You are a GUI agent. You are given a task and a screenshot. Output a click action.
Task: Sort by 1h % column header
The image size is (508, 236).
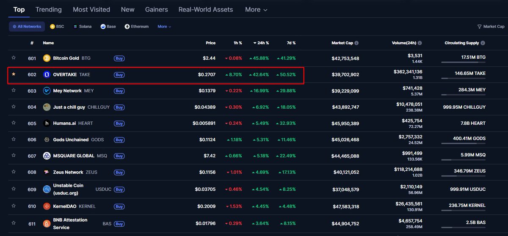(238, 43)
